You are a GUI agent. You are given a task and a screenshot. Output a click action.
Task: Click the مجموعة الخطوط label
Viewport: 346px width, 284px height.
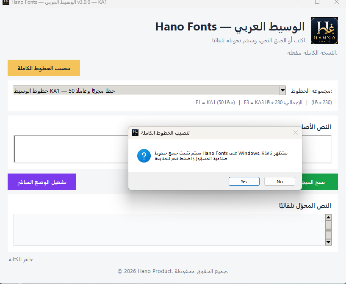(311, 91)
